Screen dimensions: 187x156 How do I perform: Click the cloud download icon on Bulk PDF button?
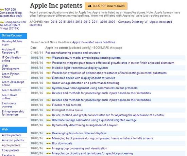coord(90,6)
